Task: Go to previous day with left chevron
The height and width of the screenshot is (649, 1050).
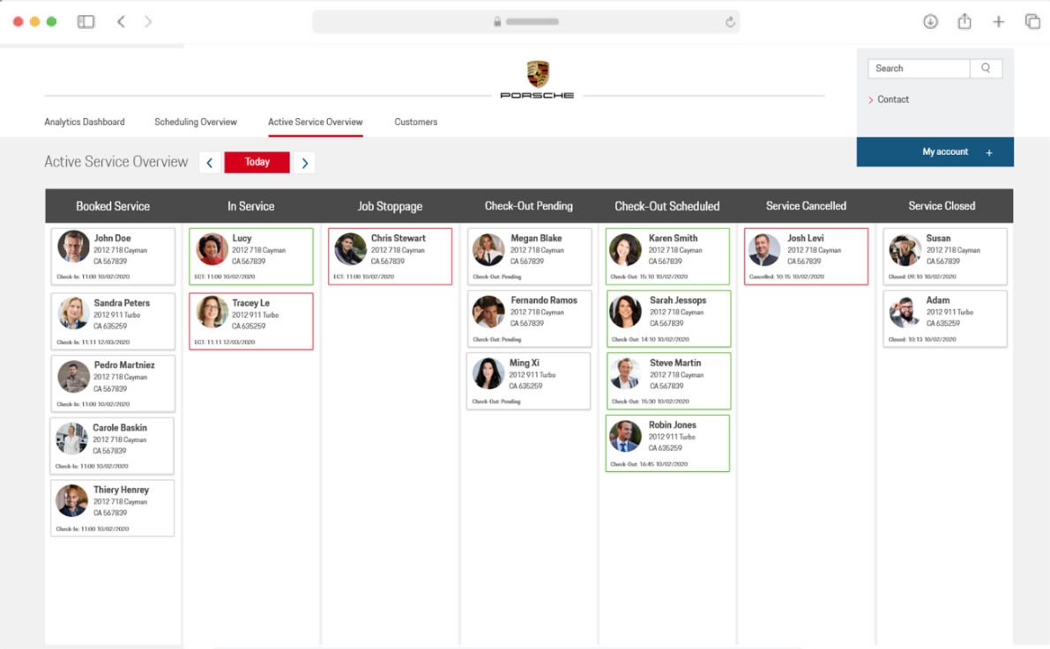Action: (210, 163)
